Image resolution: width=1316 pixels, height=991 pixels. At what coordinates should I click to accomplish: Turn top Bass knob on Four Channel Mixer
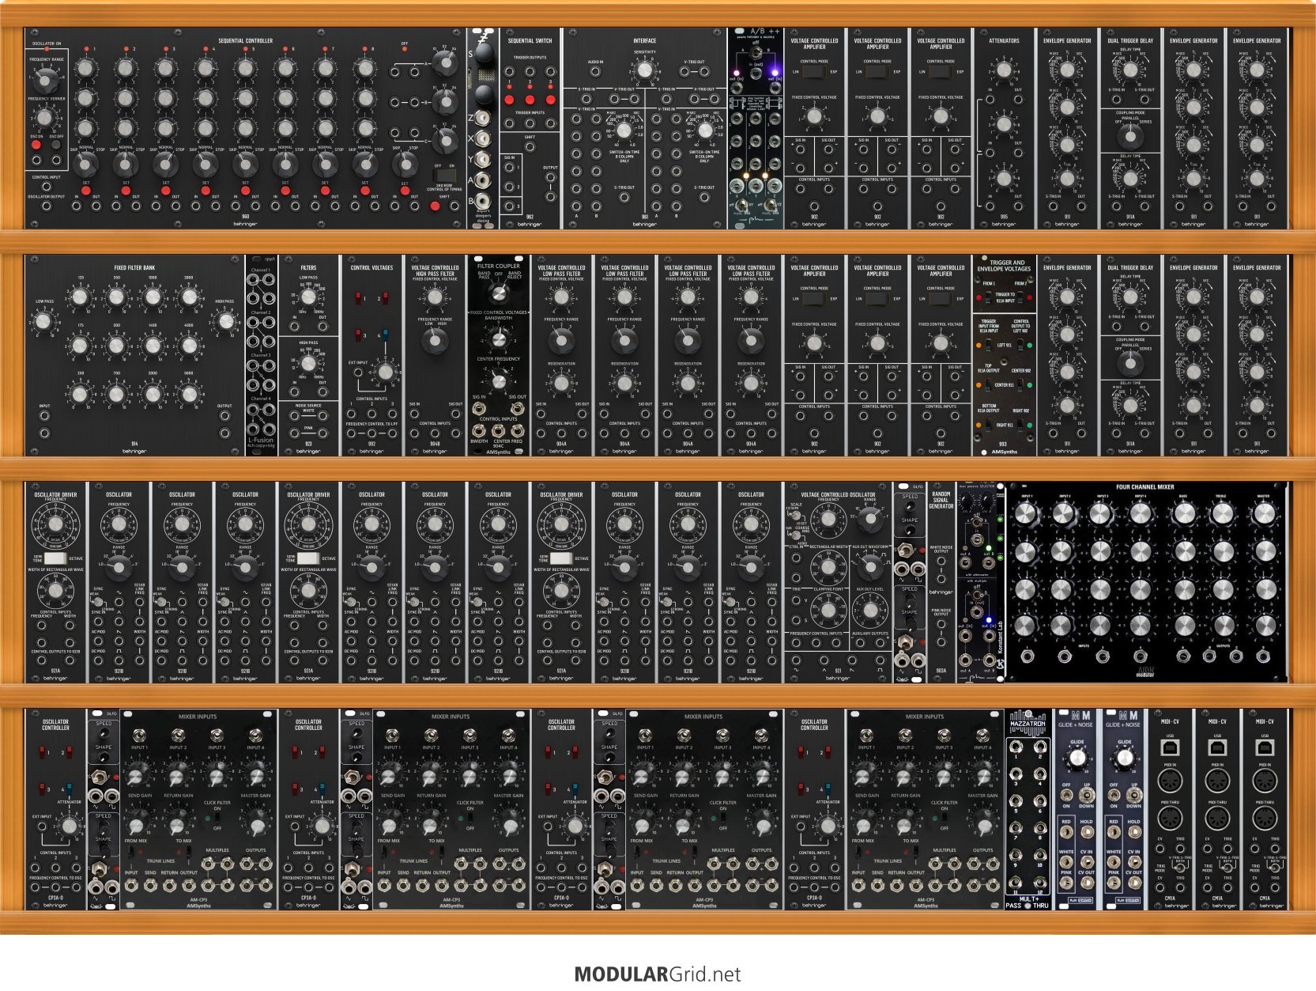(1184, 514)
